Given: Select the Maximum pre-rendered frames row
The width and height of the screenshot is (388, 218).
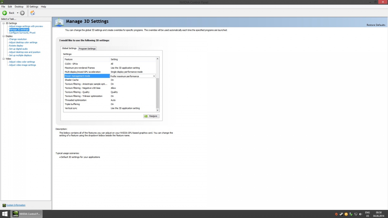Looking at the screenshot, I should 110,68.
